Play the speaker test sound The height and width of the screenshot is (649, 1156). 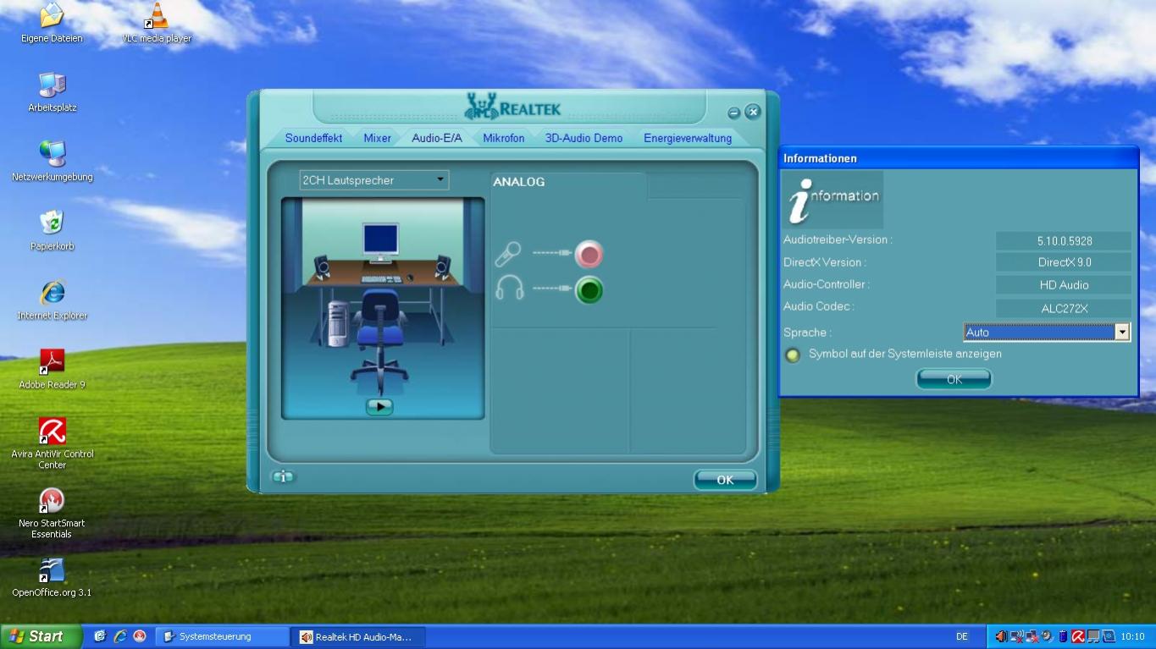tap(379, 406)
